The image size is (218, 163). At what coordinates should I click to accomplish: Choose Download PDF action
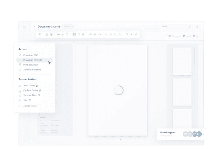(31, 55)
